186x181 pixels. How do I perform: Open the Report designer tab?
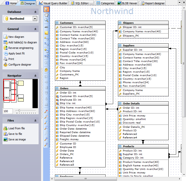(x=153, y=3)
